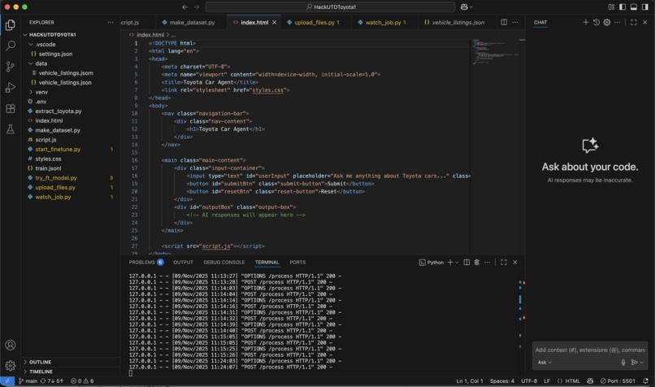Open Copilot status icon in status bar
The width and height of the screenshot is (655, 387).
(590, 380)
